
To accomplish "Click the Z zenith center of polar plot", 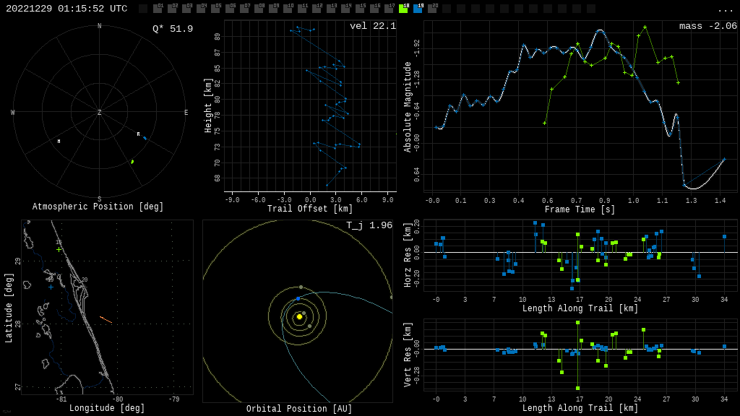I will click(100, 113).
